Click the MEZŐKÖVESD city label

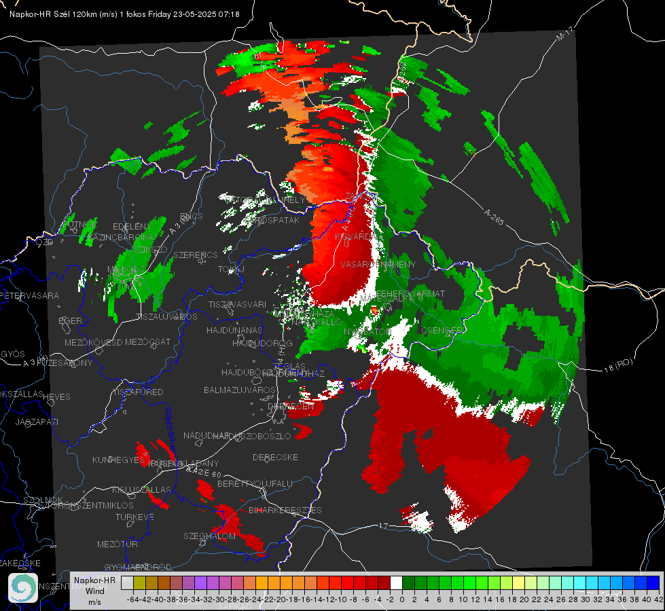(x=94, y=342)
